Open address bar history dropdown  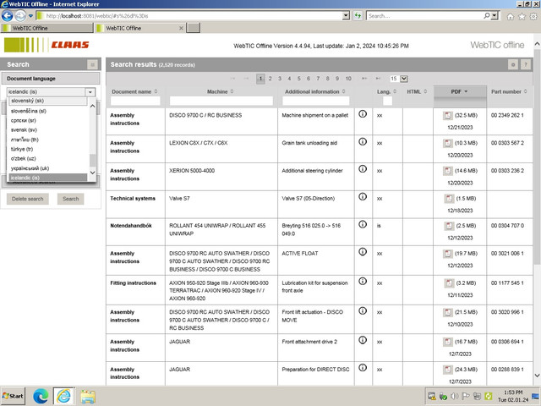[x=346, y=16]
